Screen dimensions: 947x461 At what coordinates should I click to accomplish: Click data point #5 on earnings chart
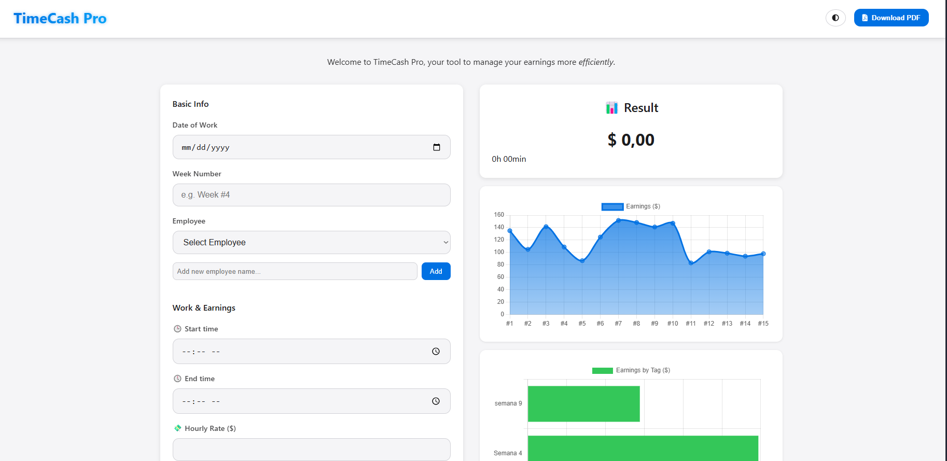(x=582, y=261)
